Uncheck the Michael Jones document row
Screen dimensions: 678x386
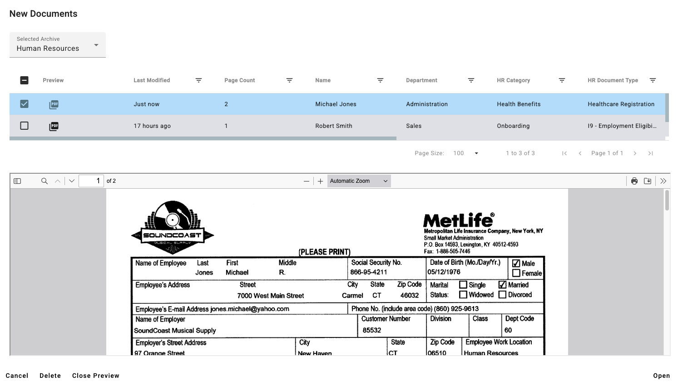point(24,104)
